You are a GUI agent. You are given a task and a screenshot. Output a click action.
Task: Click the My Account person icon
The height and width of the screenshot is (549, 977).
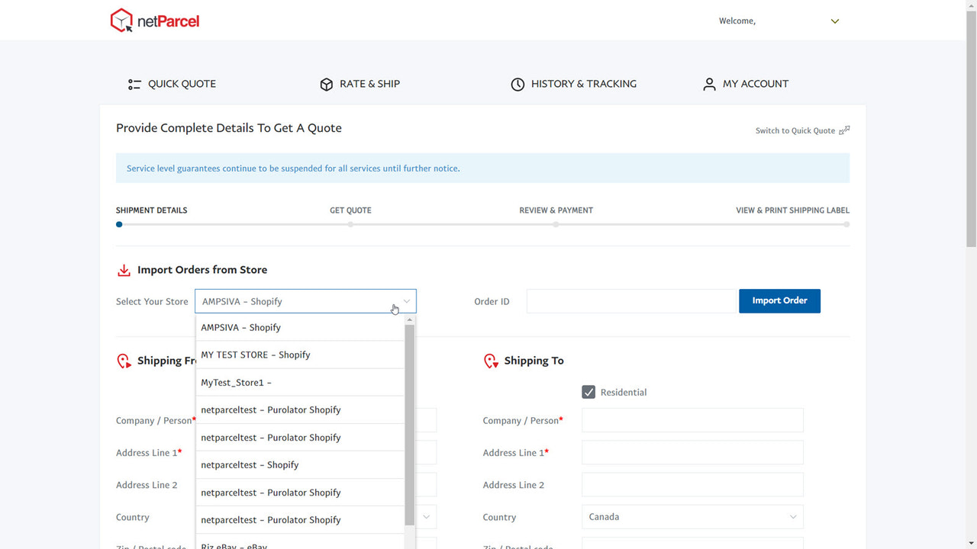click(709, 84)
